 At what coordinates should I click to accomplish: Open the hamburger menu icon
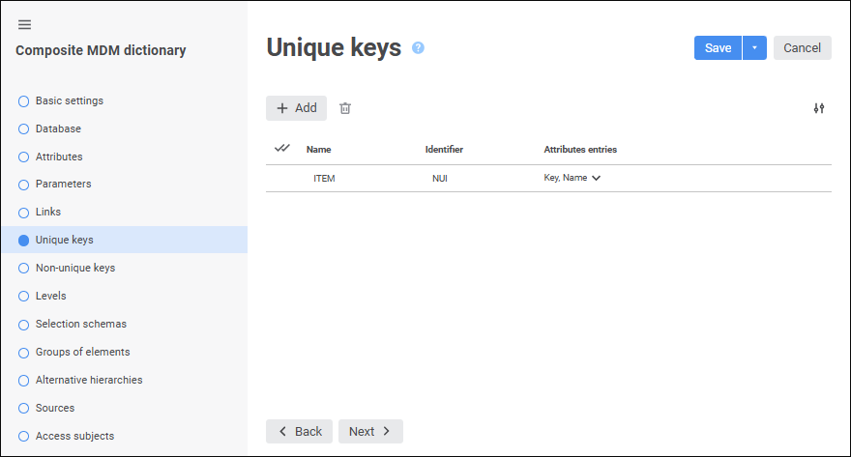tap(24, 24)
